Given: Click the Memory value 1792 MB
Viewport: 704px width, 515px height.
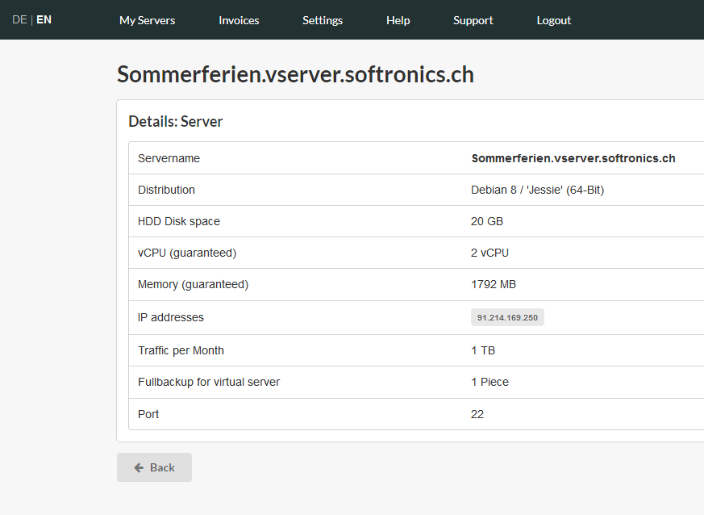Looking at the screenshot, I should coord(494,284).
